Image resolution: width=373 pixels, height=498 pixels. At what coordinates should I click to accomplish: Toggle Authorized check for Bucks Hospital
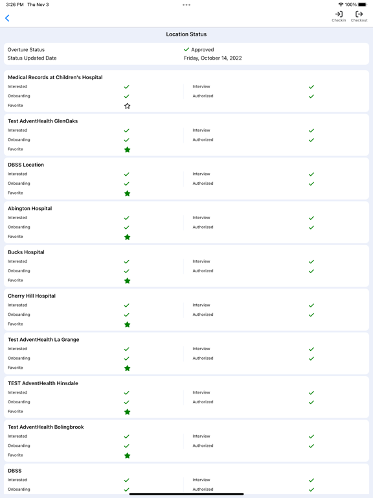(311, 271)
